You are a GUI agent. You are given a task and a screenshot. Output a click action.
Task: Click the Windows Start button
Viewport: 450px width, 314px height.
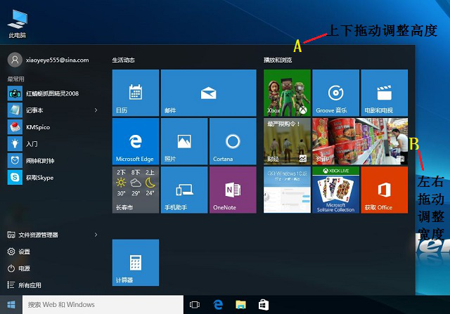point(11,305)
